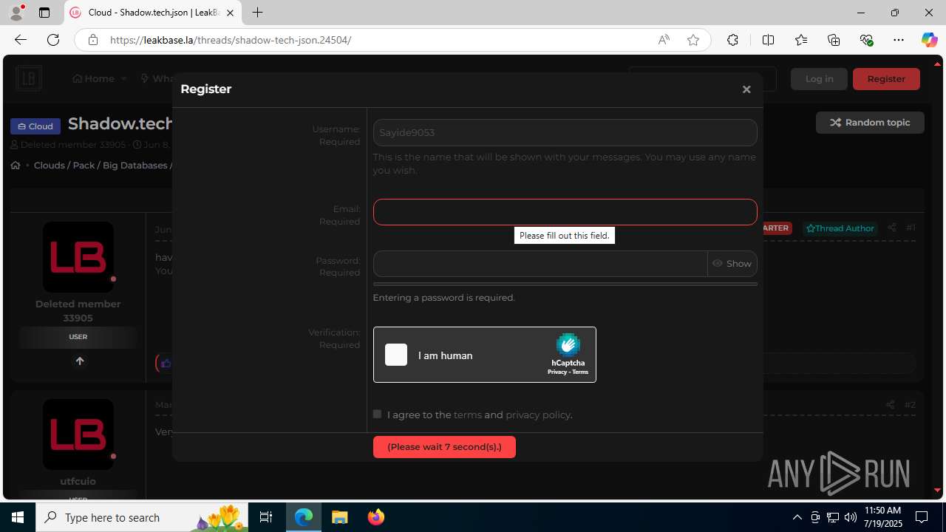Refresh the page
This screenshot has width=946, height=532.
pyautogui.click(x=53, y=40)
